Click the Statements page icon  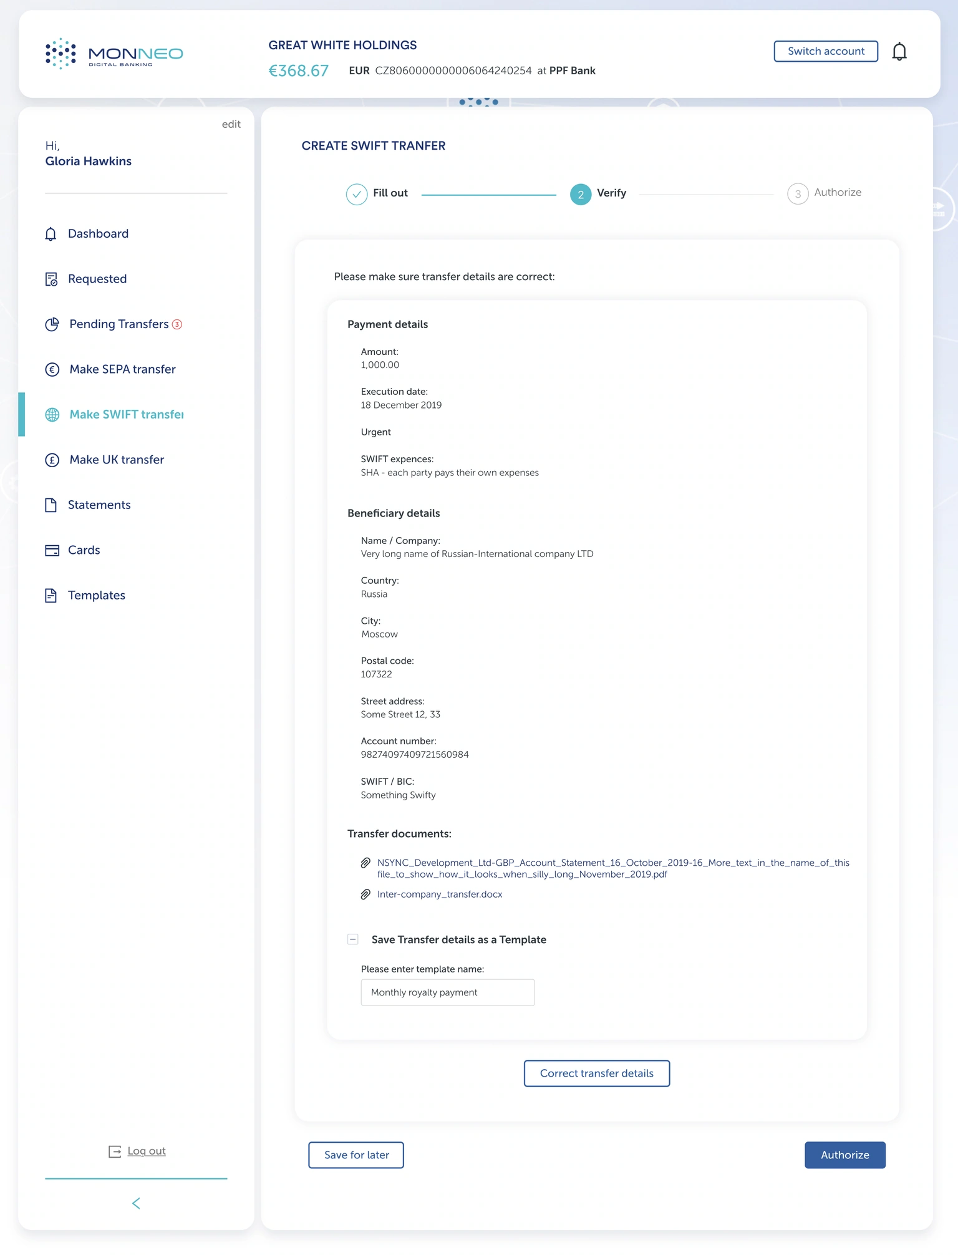point(51,505)
